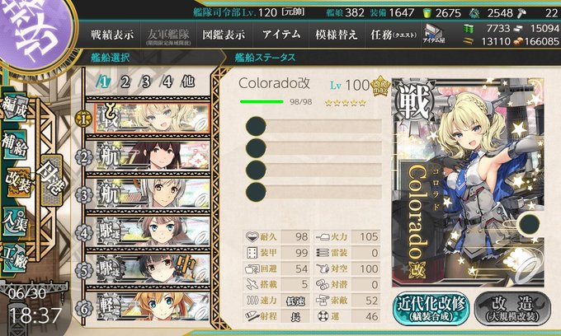Click the reinforcement expansion slot on Colorado card

pos(529,224)
